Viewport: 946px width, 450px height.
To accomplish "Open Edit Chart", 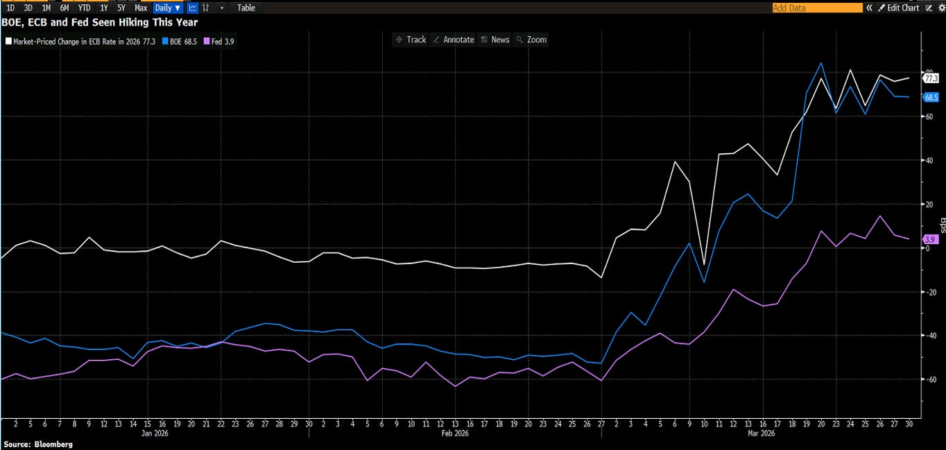I will click(898, 8).
